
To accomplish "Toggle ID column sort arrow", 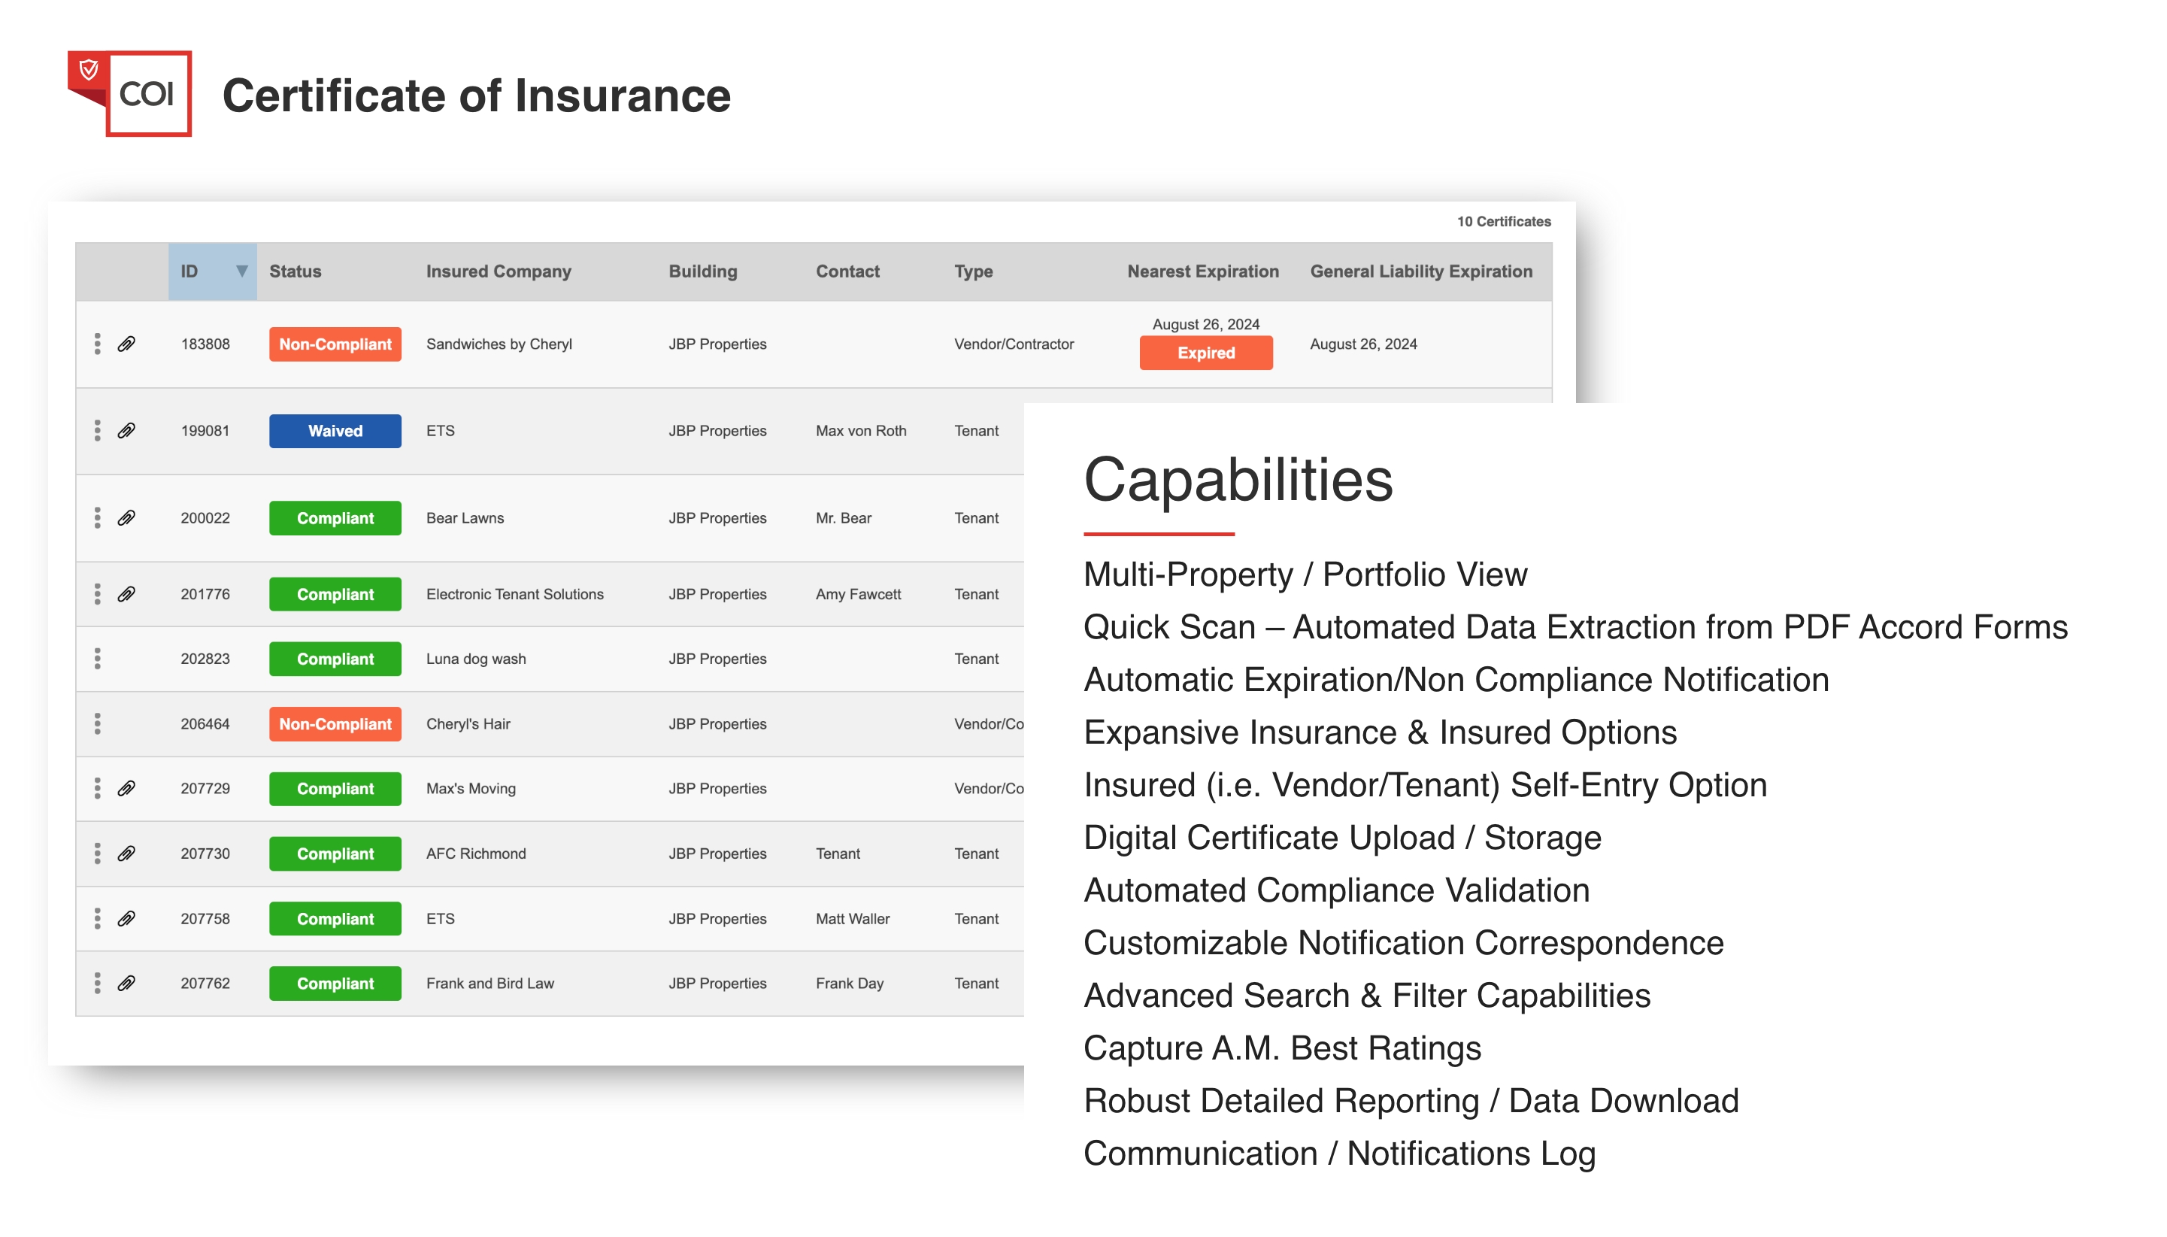I will (x=241, y=271).
